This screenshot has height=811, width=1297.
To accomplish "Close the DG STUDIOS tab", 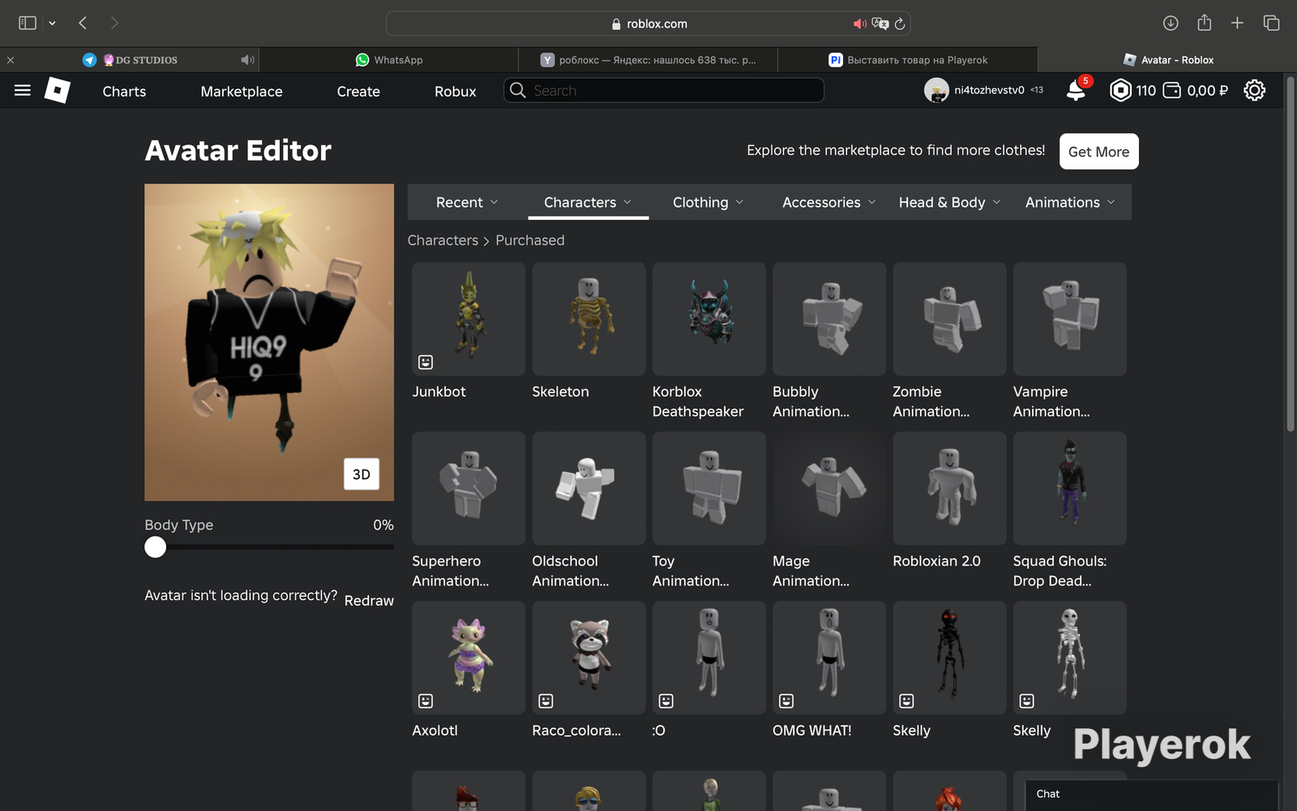I will click(x=11, y=59).
